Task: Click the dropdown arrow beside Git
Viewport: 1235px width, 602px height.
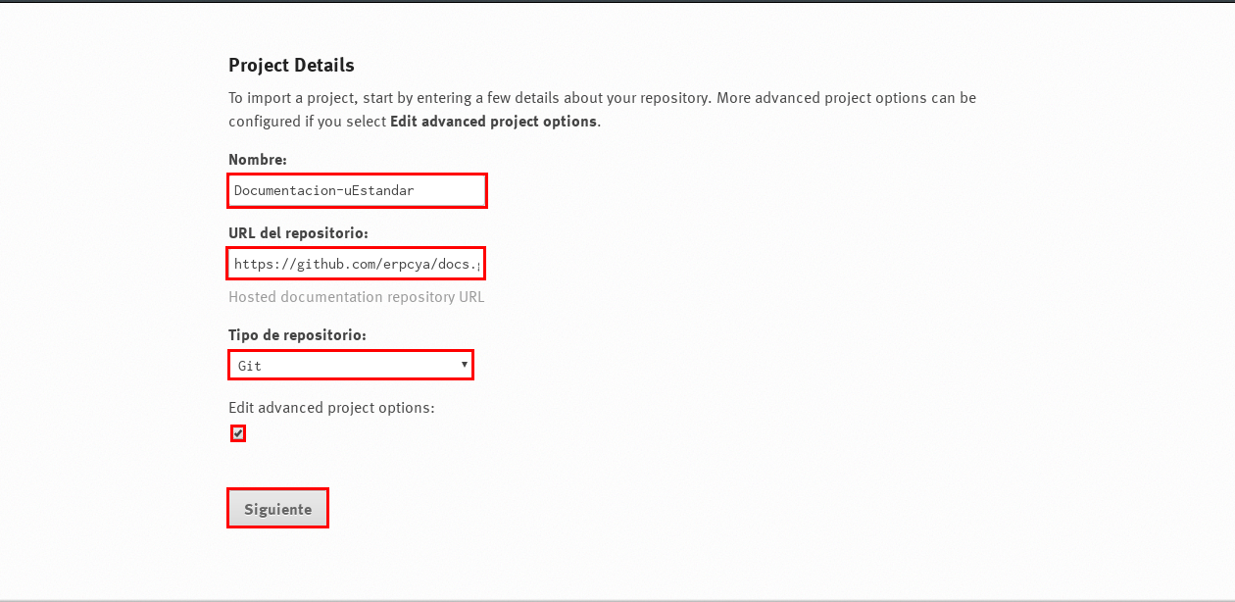Action: [x=465, y=365]
